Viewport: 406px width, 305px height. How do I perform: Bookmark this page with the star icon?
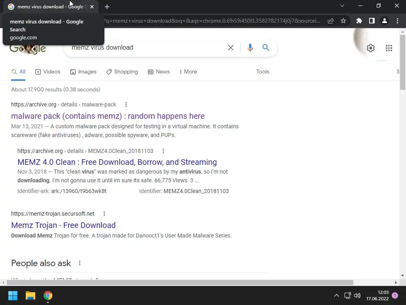tap(343, 21)
